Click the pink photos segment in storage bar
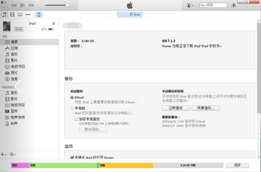The image size is (261, 172). click(x=20, y=165)
